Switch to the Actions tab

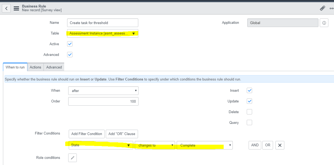click(x=35, y=67)
